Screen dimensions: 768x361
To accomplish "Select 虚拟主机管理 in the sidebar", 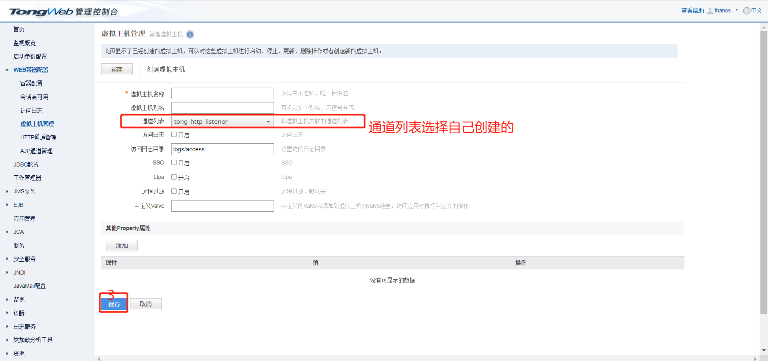I will pos(37,124).
